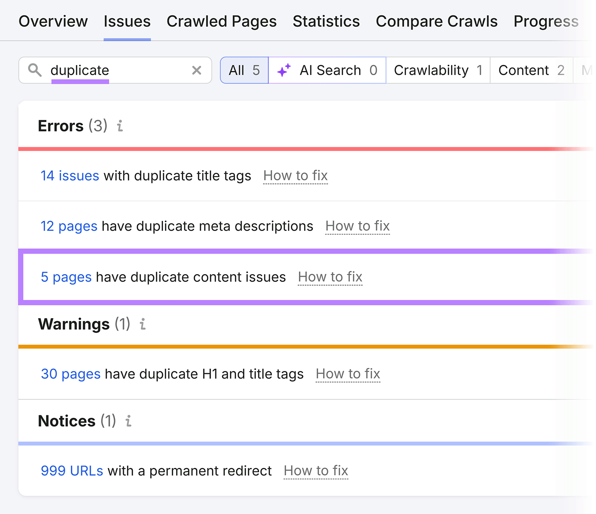Show info for Warnings section
596x514 pixels.
(x=143, y=324)
